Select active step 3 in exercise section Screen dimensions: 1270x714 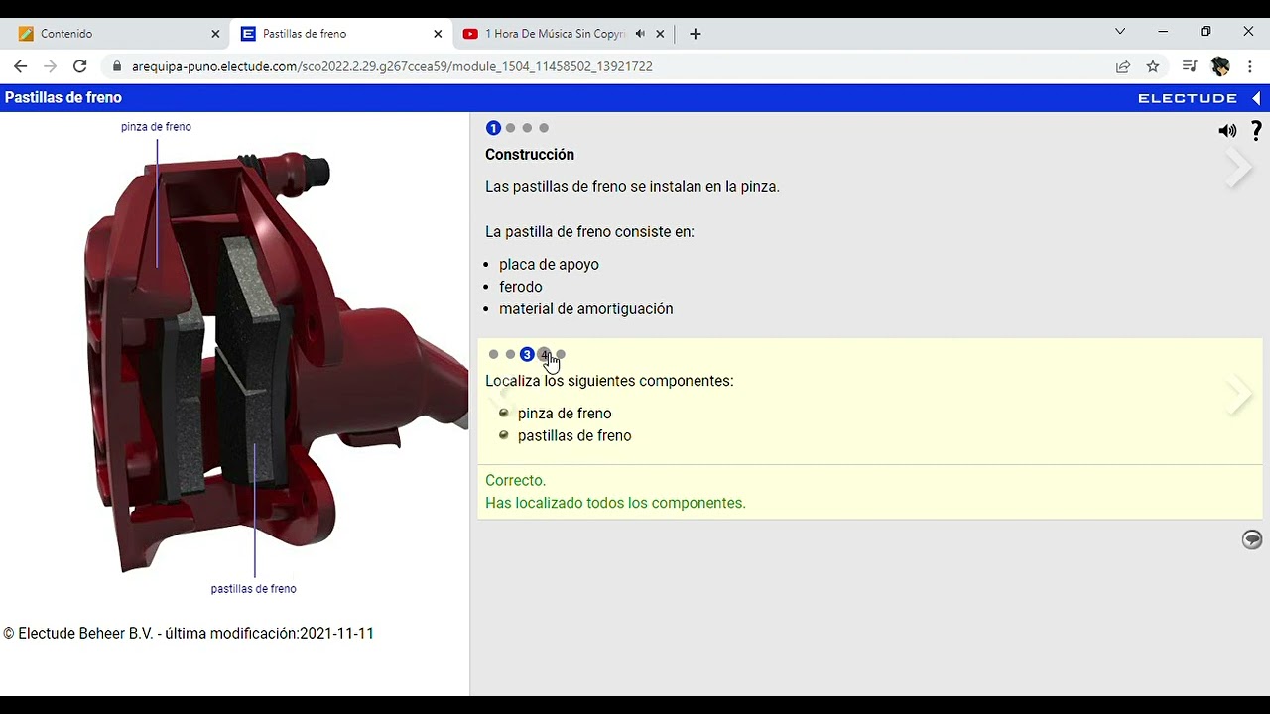point(527,354)
